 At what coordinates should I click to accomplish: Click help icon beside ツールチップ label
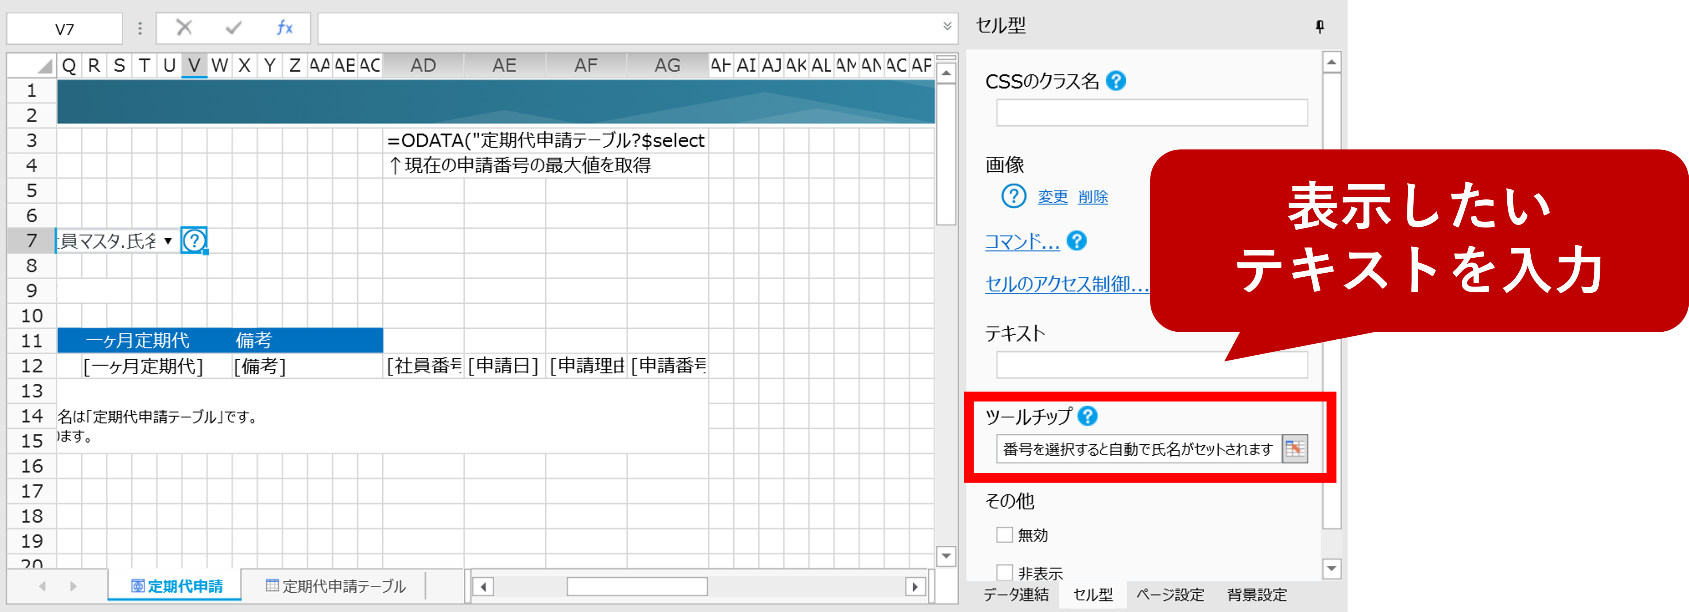point(1087,416)
